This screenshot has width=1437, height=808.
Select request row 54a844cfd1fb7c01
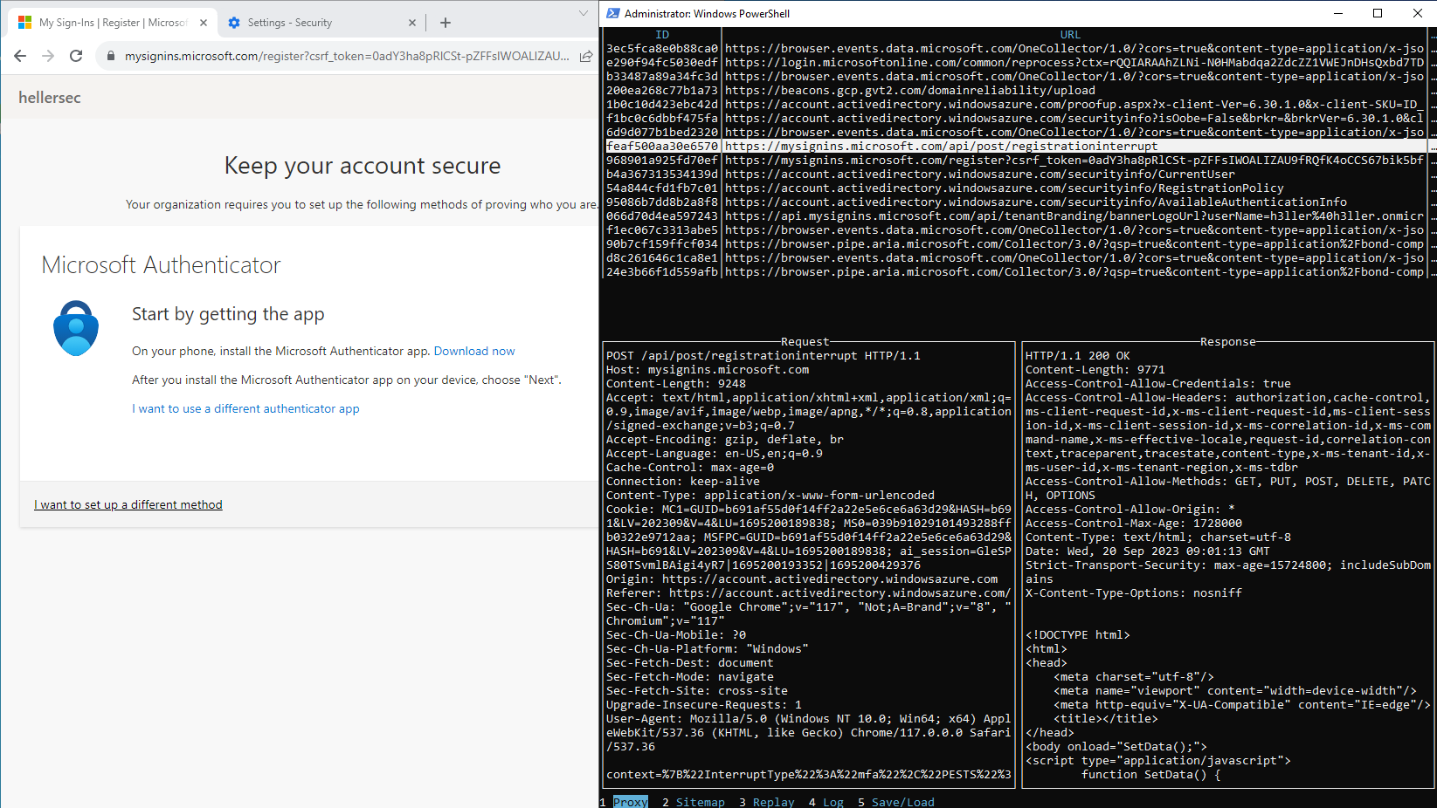(x=1017, y=188)
